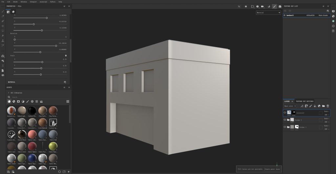336x174 pixels.
Task: Add a new fill layer
Action: click(x=315, y=106)
